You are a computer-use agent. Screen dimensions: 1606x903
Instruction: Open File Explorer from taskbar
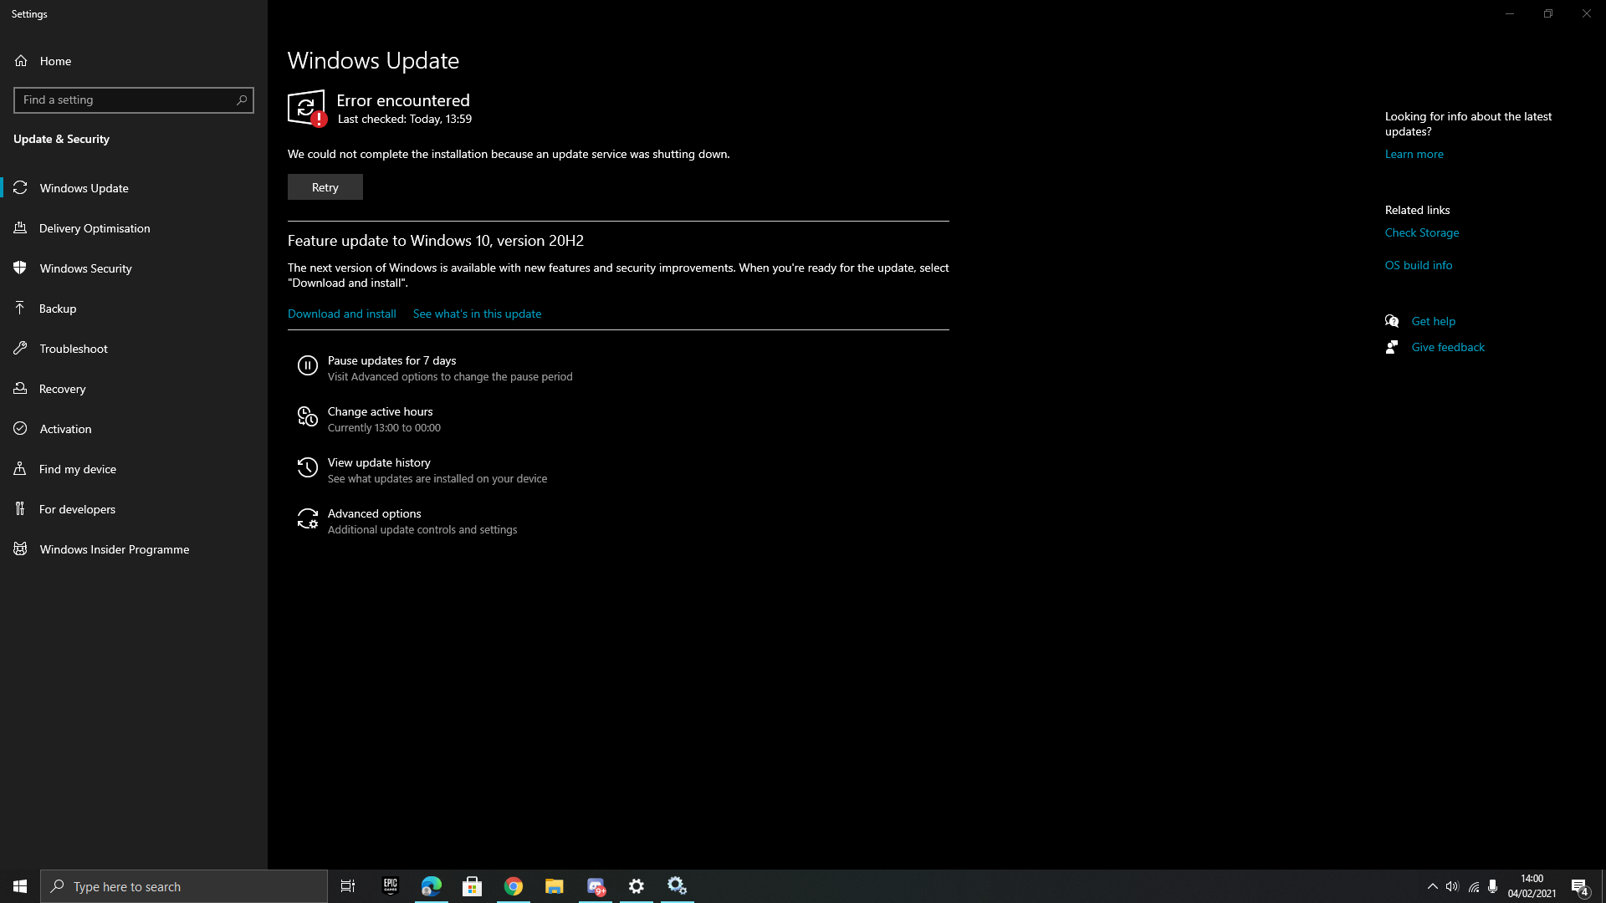(x=555, y=886)
